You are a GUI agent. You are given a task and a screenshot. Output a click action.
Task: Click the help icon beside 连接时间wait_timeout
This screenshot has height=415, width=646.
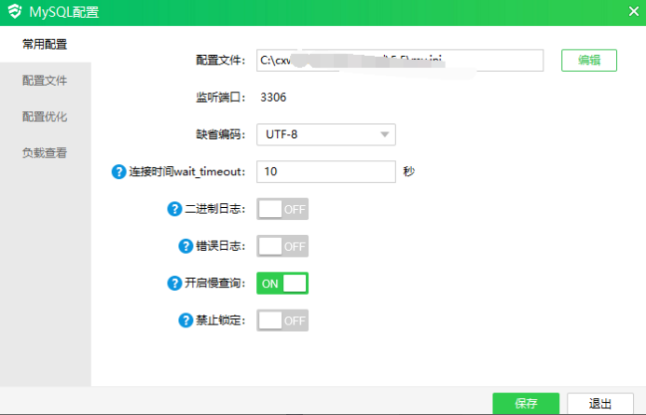click(x=118, y=172)
